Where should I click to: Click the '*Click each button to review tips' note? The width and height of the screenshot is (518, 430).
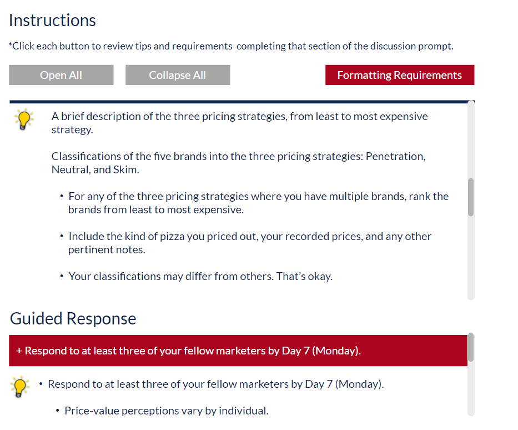231,46
